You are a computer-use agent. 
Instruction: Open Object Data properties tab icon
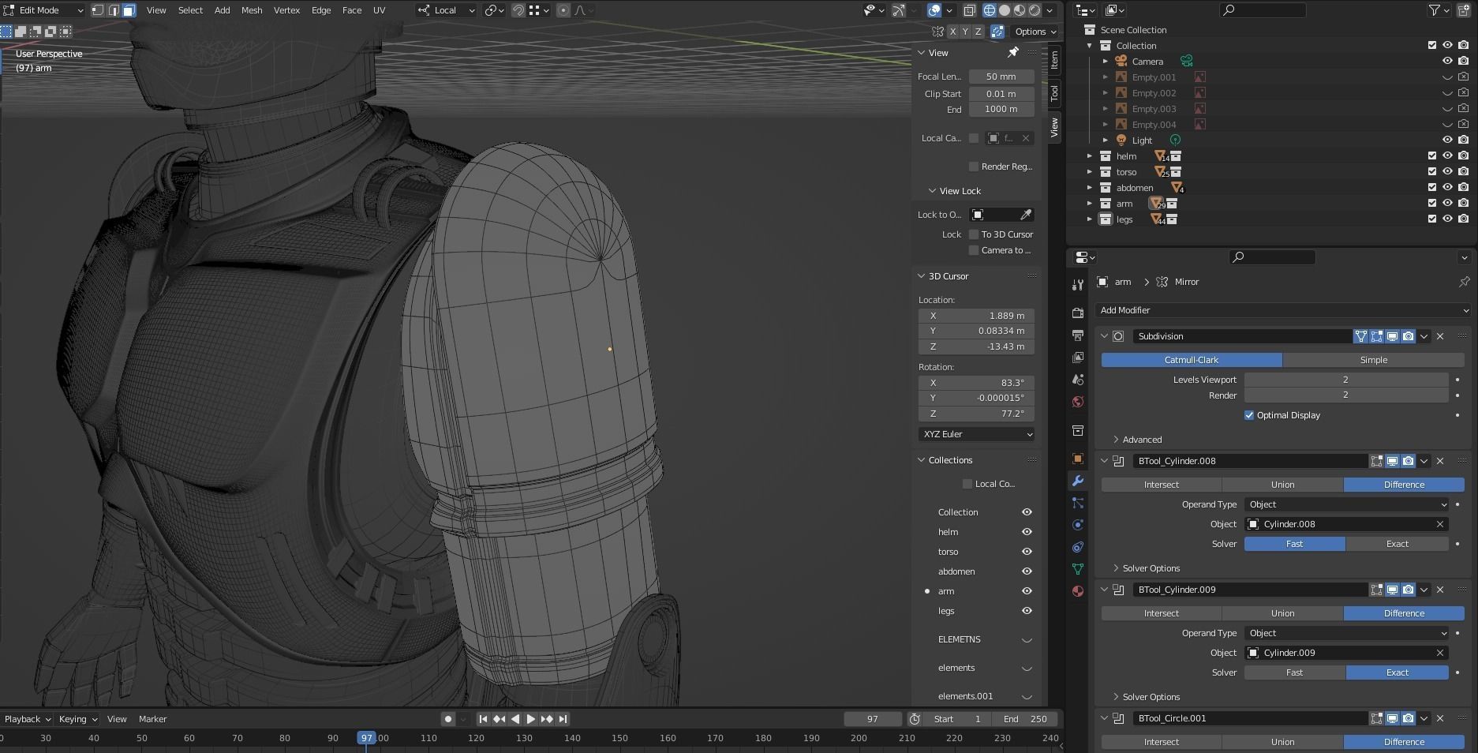[1078, 569]
